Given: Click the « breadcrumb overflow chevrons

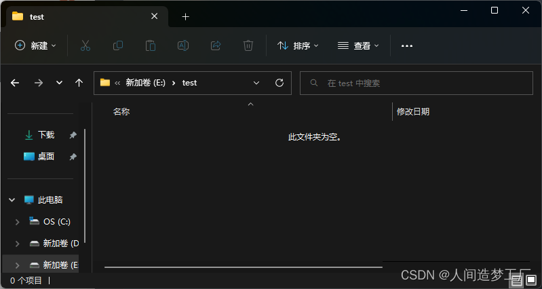Looking at the screenshot, I should pos(117,83).
